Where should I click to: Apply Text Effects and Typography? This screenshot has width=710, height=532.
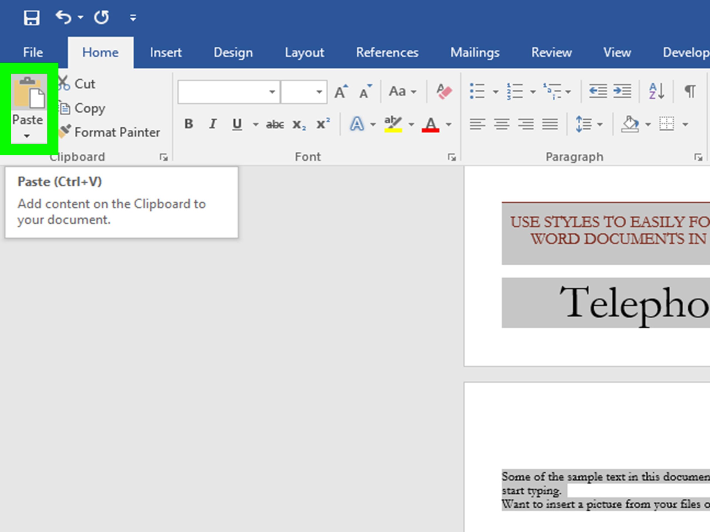357,124
